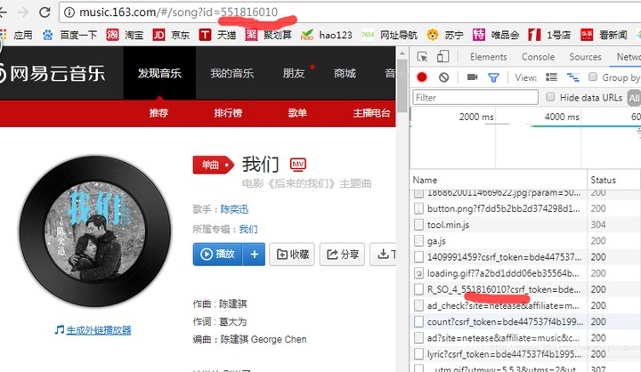This screenshot has width=641, height=372.
Task: Open the 1号店 bookmark
Action: [549, 36]
